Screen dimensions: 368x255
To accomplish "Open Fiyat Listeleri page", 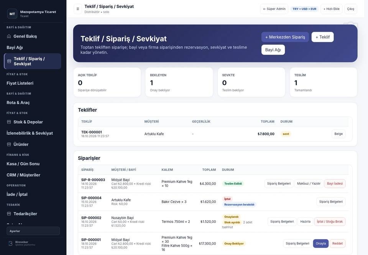I will 32,83.
